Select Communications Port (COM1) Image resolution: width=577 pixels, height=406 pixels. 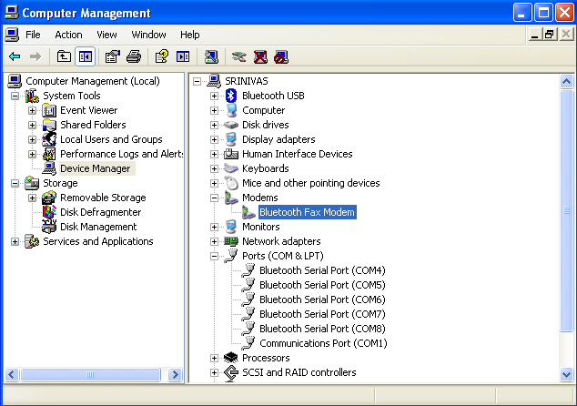323,343
